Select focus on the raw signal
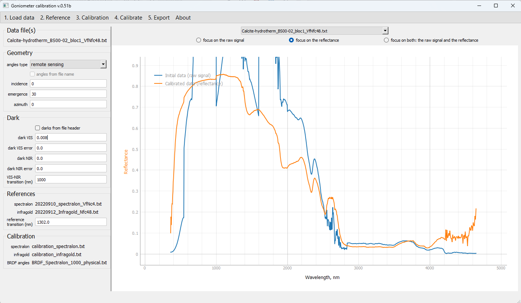Image resolution: width=521 pixels, height=303 pixels. [198, 40]
